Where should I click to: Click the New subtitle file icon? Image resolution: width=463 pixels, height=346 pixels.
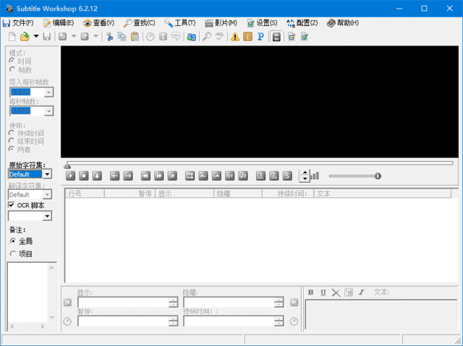[12, 37]
